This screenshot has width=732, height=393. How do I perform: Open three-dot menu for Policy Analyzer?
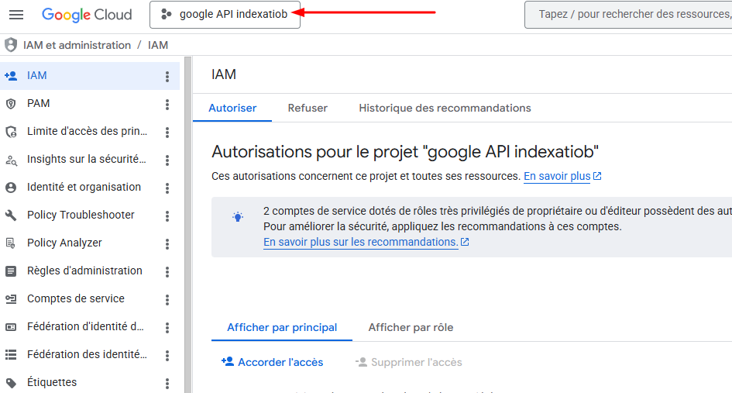167,244
